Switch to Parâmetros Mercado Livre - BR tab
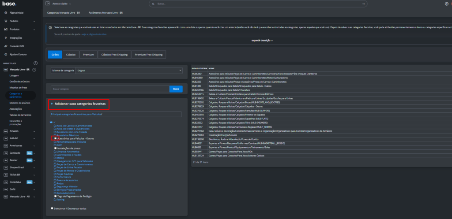 point(105,13)
